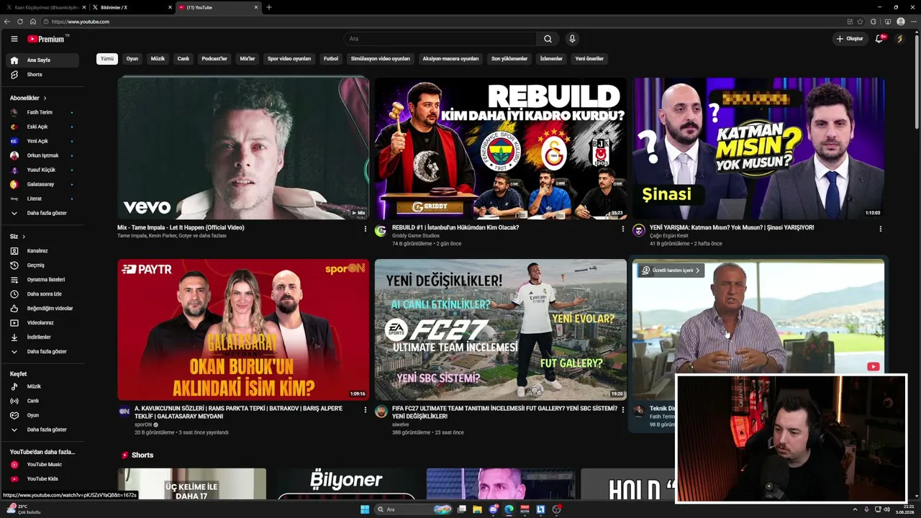Focus the YouTube Ara search field
Viewport: 921px width, 518px height.
click(440, 39)
